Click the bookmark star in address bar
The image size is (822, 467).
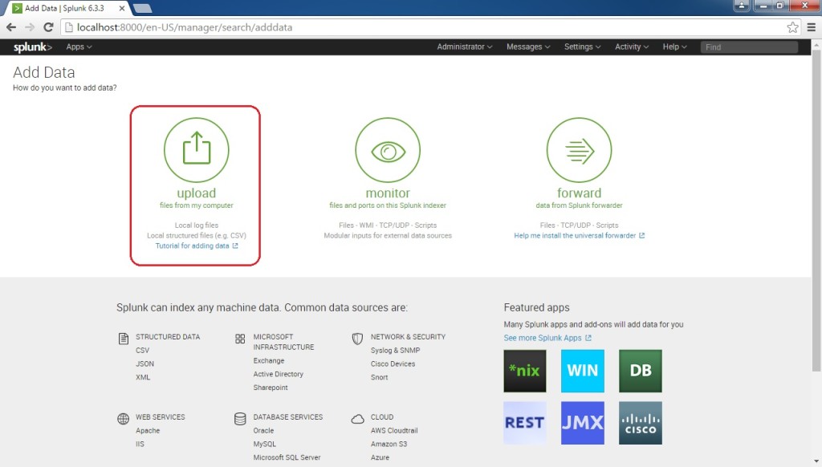[x=791, y=26]
